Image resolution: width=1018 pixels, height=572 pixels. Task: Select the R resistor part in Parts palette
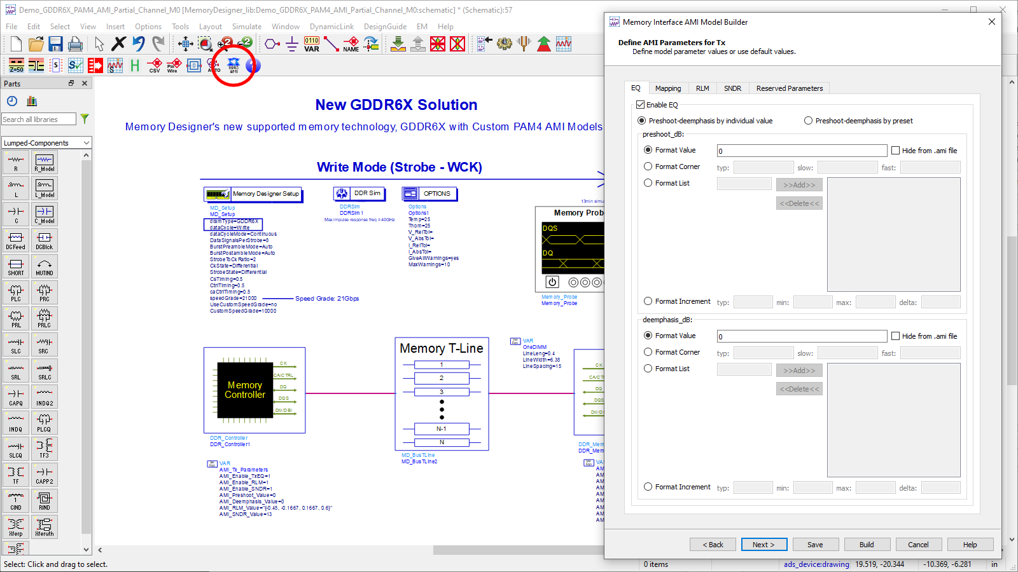16,162
